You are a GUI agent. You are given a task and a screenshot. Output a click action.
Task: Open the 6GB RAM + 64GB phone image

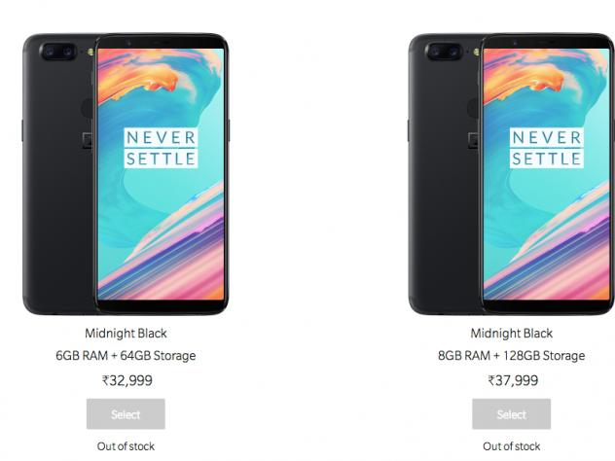[126, 174]
